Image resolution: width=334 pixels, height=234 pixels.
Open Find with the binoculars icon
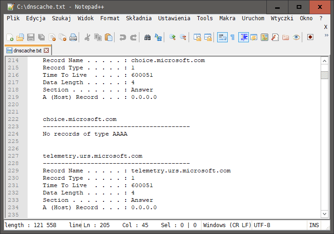(x=147, y=37)
